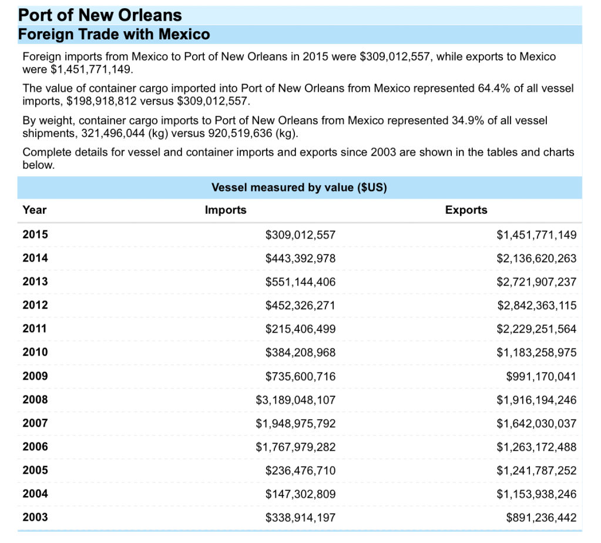The height and width of the screenshot is (543, 601).
Task: Click the 2009 exports value $991,170,041
Action: (x=540, y=376)
